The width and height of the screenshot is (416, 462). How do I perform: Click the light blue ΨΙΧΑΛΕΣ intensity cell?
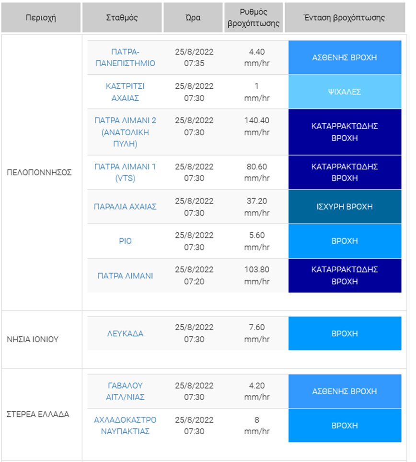click(x=345, y=92)
